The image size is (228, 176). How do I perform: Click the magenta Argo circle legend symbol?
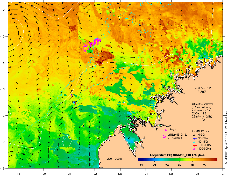[166, 130]
